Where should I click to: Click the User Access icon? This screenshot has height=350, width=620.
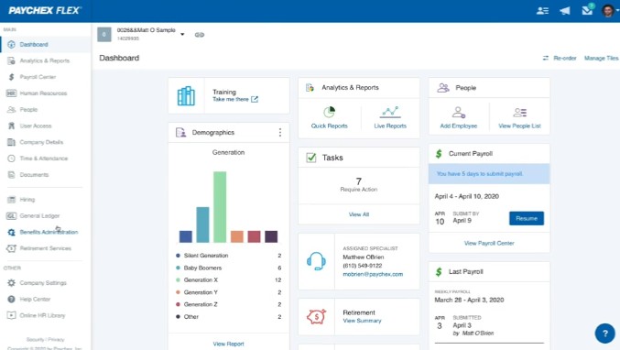tap(11, 126)
